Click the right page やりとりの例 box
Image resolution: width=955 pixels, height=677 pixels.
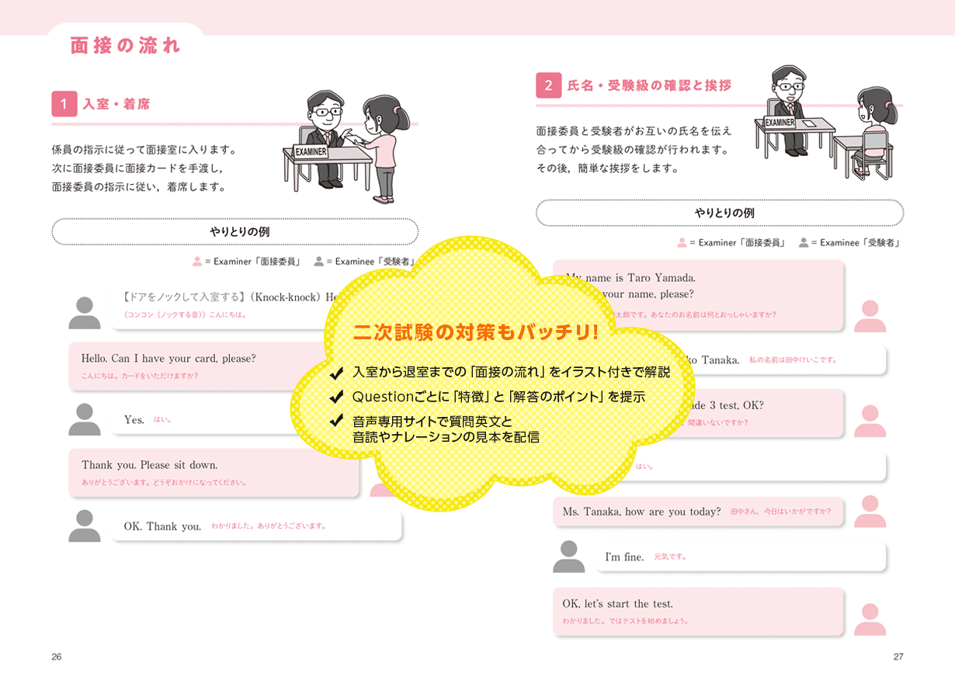(719, 213)
